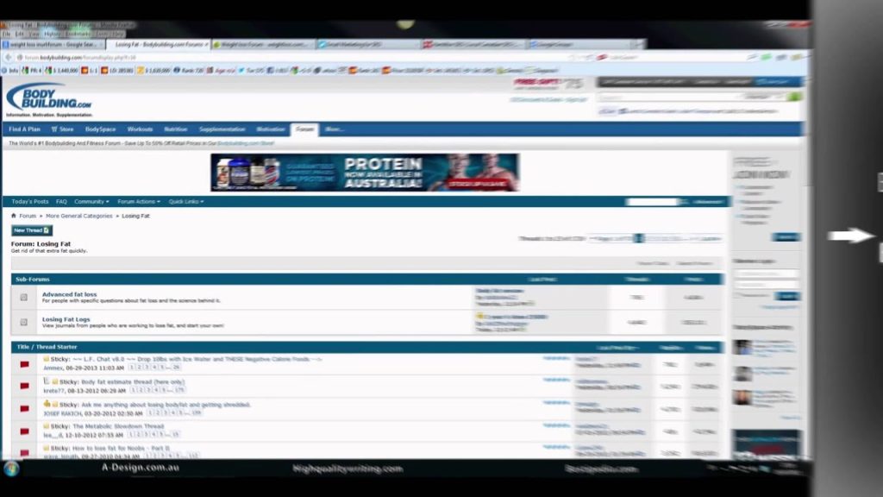Screen dimensions: 883x497
Task: Click More General Categories breadcrumb link
Action: click(x=78, y=216)
